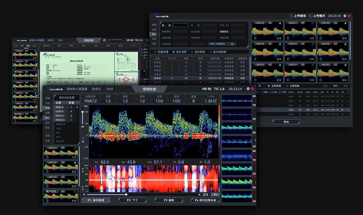Viewport: 363px width, 215px height.
Task: Click the 导出 export button
Action: [286, 122]
